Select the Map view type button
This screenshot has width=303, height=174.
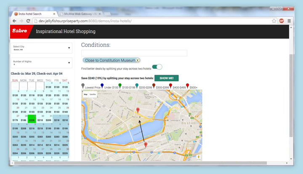pos(85,95)
